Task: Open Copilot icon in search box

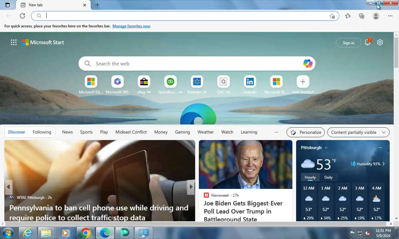Action: (x=308, y=63)
